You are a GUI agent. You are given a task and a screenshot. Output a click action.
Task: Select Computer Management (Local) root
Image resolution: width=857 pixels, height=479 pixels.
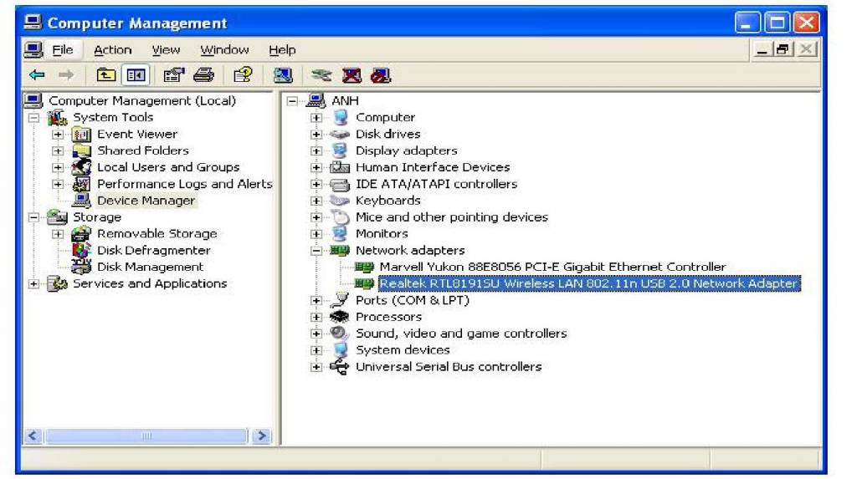point(142,100)
